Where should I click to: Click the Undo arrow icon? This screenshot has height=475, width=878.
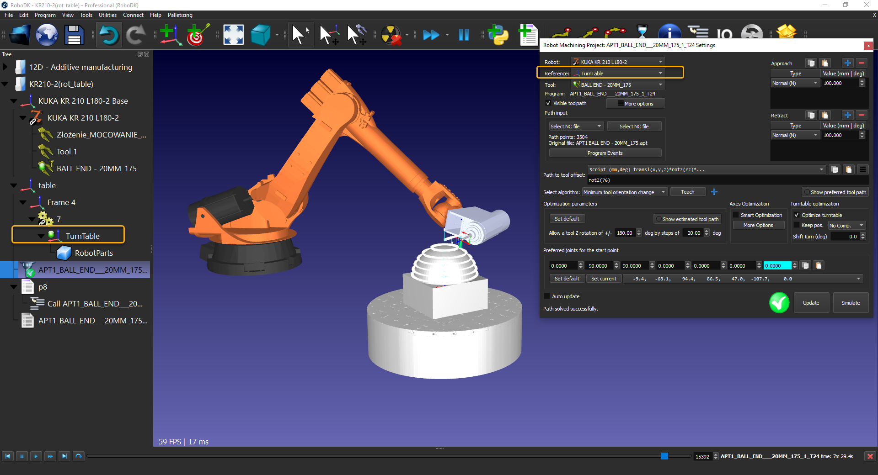pos(109,35)
